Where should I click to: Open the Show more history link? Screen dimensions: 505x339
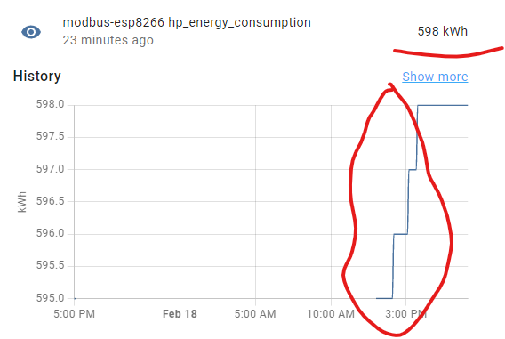click(435, 77)
